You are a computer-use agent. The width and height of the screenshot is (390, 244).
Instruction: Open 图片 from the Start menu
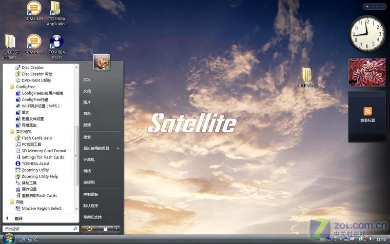(x=87, y=102)
